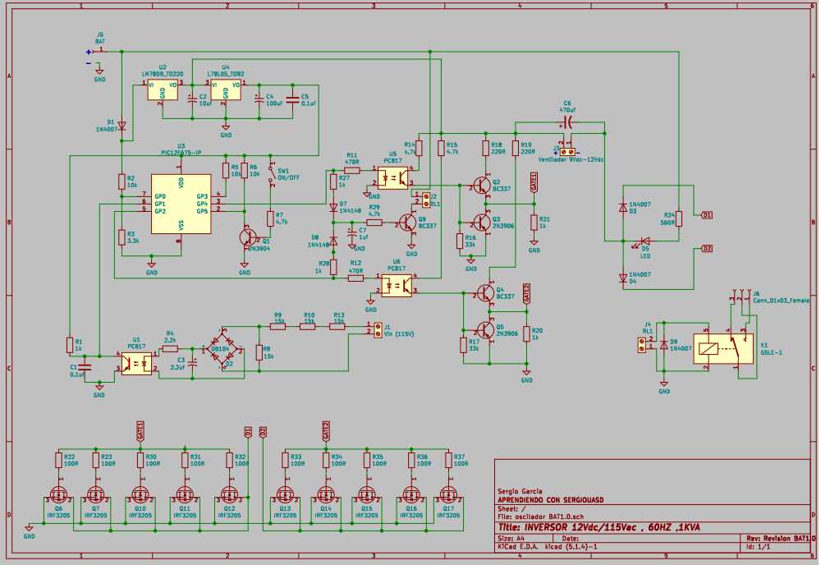Click the R24 560R resistor symbol

pyautogui.click(x=679, y=218)
